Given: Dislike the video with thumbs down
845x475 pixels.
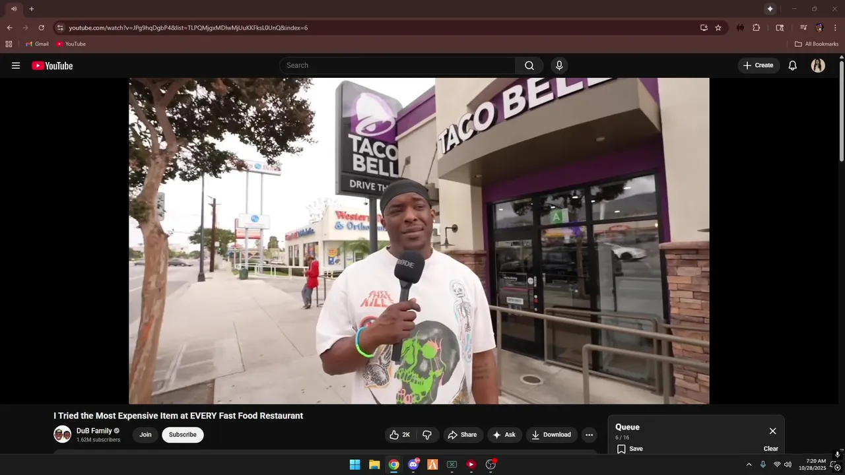Looking at the screenshot, I should point(427,435).
